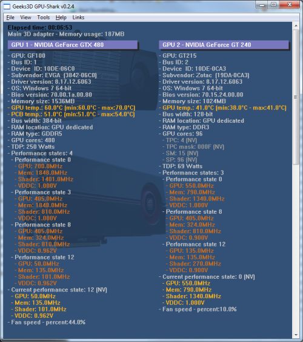Click 'Subvendor: EVGA' line

tap(52, 75)
